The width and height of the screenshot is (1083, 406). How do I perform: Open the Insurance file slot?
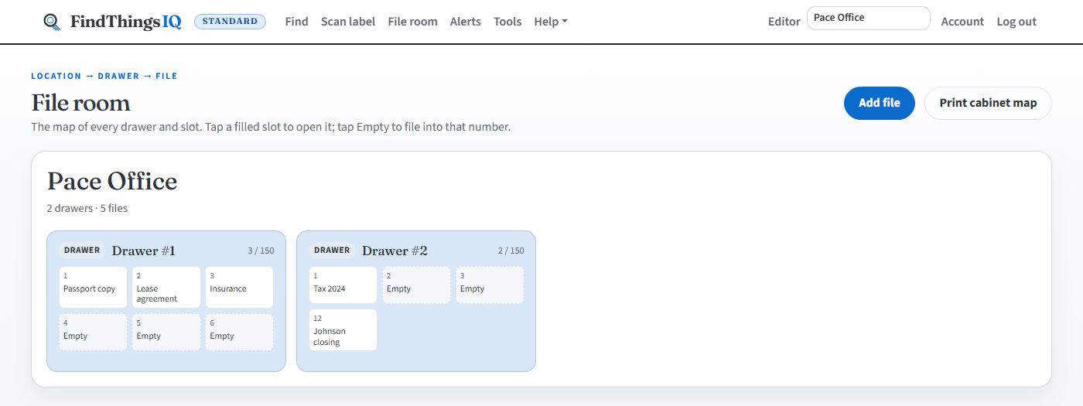[239, 287]
